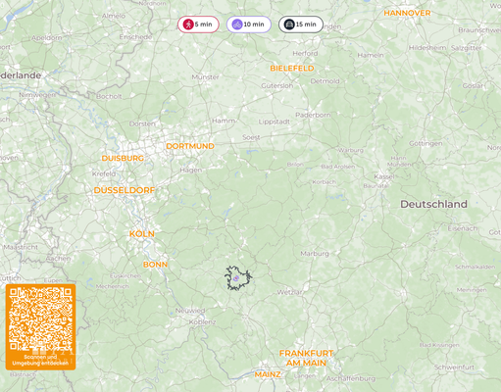Select the FRANKFURT AM MAIN label
501x392 pixels.
coord(306,358)
